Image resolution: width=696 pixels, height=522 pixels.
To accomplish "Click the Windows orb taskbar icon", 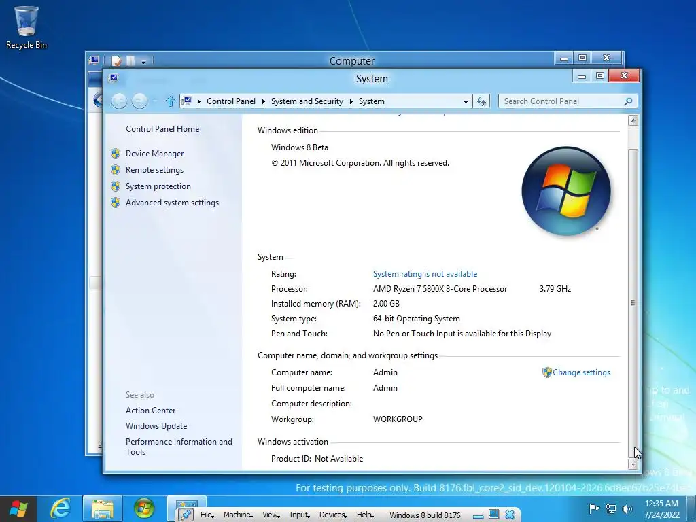I will pyautogui.click(x=144, y=508).
